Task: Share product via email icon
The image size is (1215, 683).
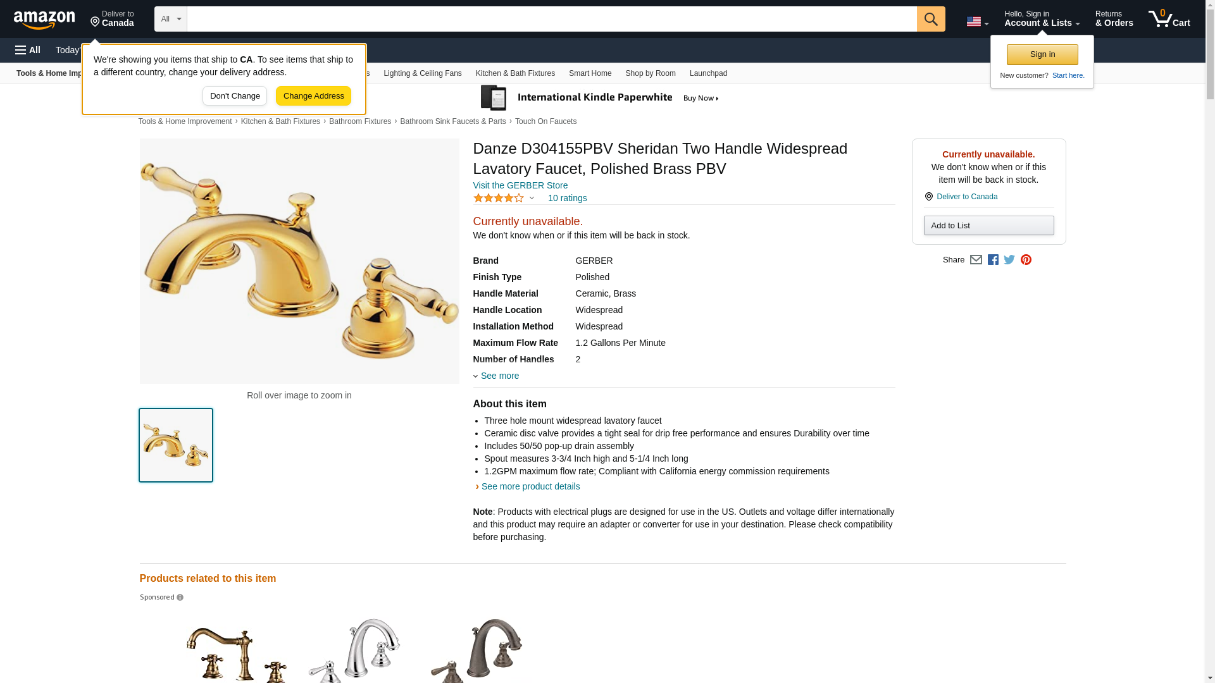Action: [x=976, y=260]
